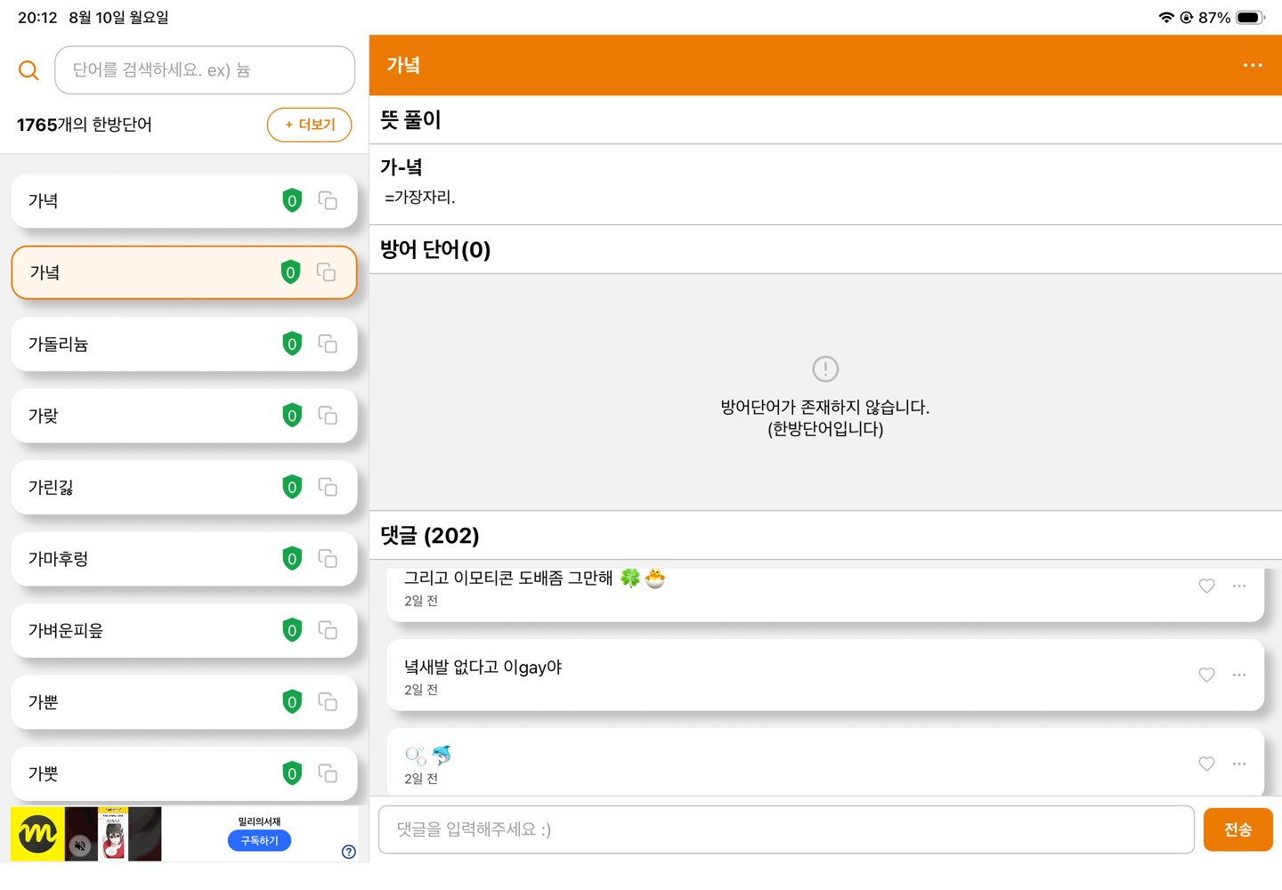Select the 가마후렁 word row

184,559
